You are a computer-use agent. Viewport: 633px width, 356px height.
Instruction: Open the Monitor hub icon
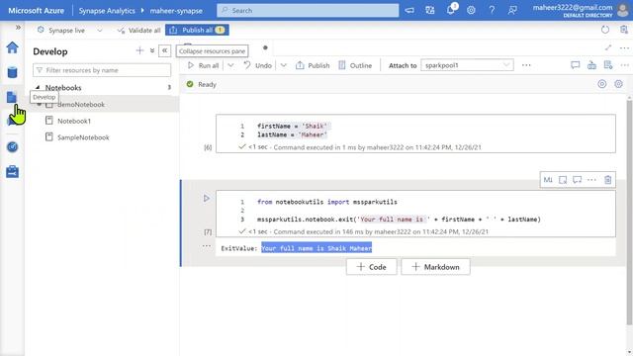coord(12,147)
